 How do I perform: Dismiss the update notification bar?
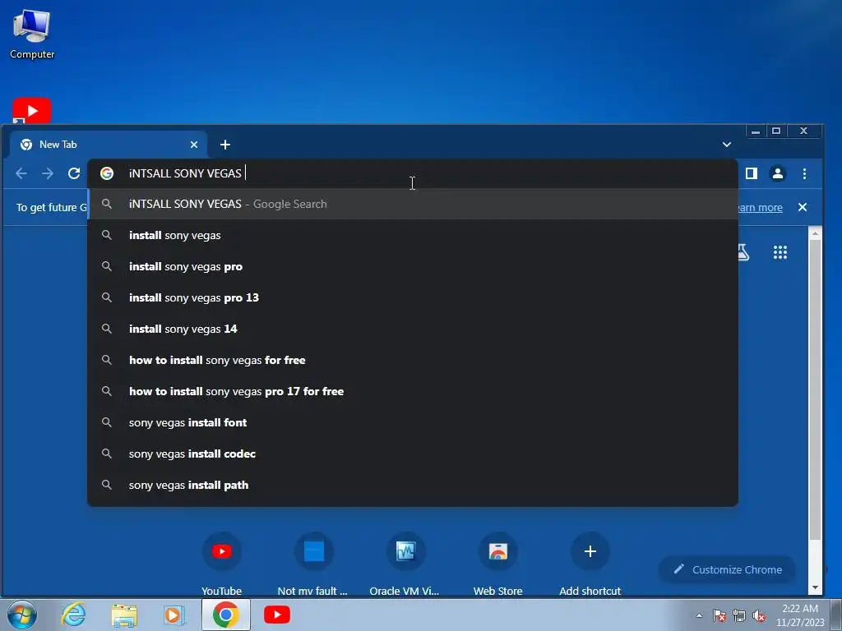pyautogui.click(x=803, y=207)
